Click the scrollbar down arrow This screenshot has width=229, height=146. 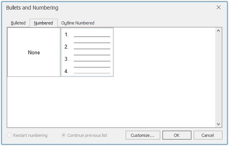pos(218,124)
